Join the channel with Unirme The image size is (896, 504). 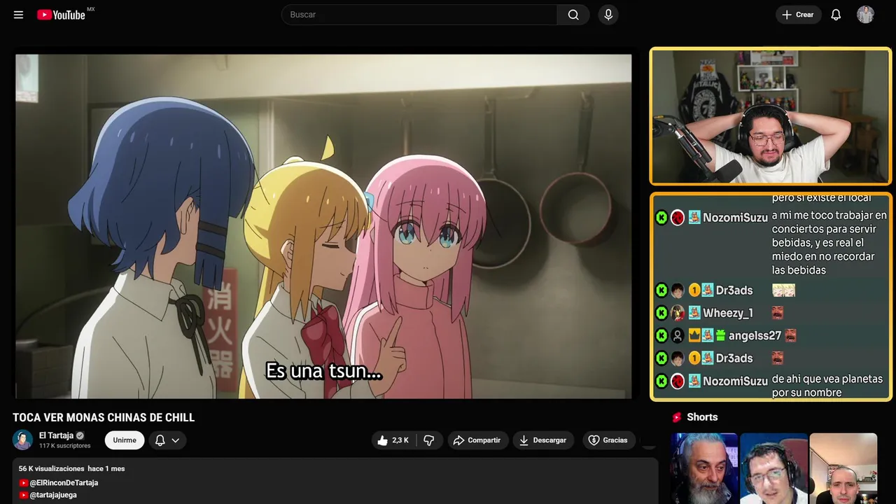[x=125, y=440]
